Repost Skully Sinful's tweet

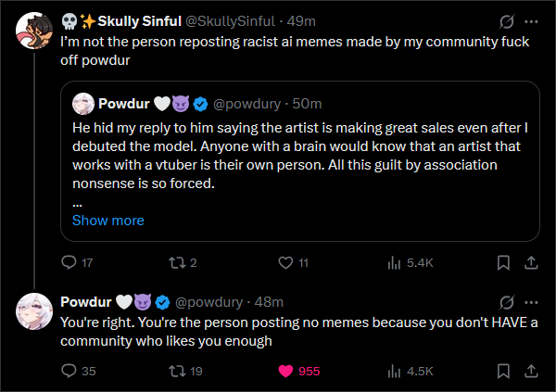coord(183,263)
